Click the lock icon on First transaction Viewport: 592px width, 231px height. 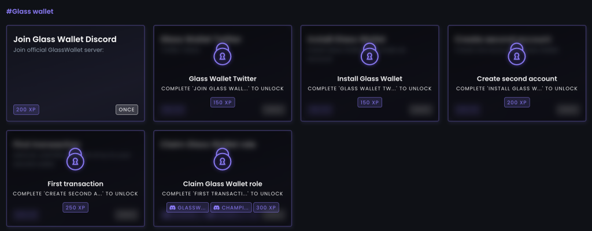pyautogui.click(x=75, y=159)
